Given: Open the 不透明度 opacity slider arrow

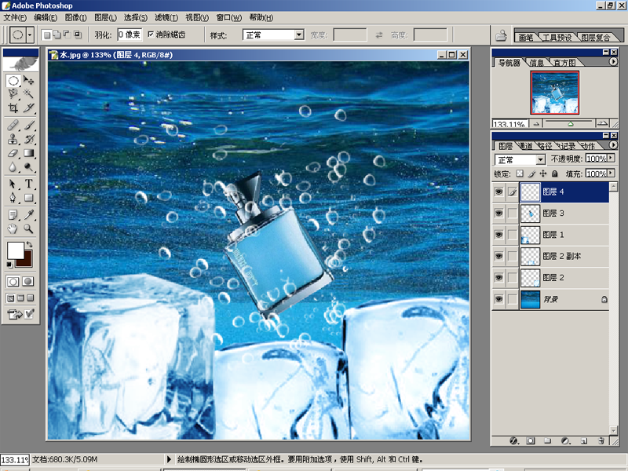Looking at the screenshot, I should (x=612, y=159).
